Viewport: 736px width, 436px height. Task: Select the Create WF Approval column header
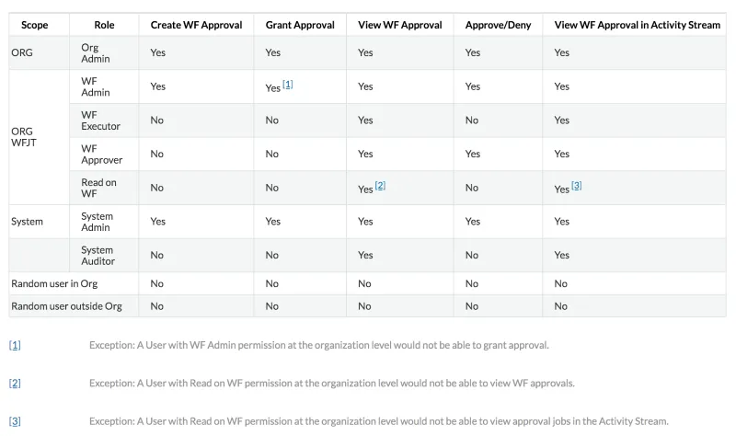[x=191, y=25]
